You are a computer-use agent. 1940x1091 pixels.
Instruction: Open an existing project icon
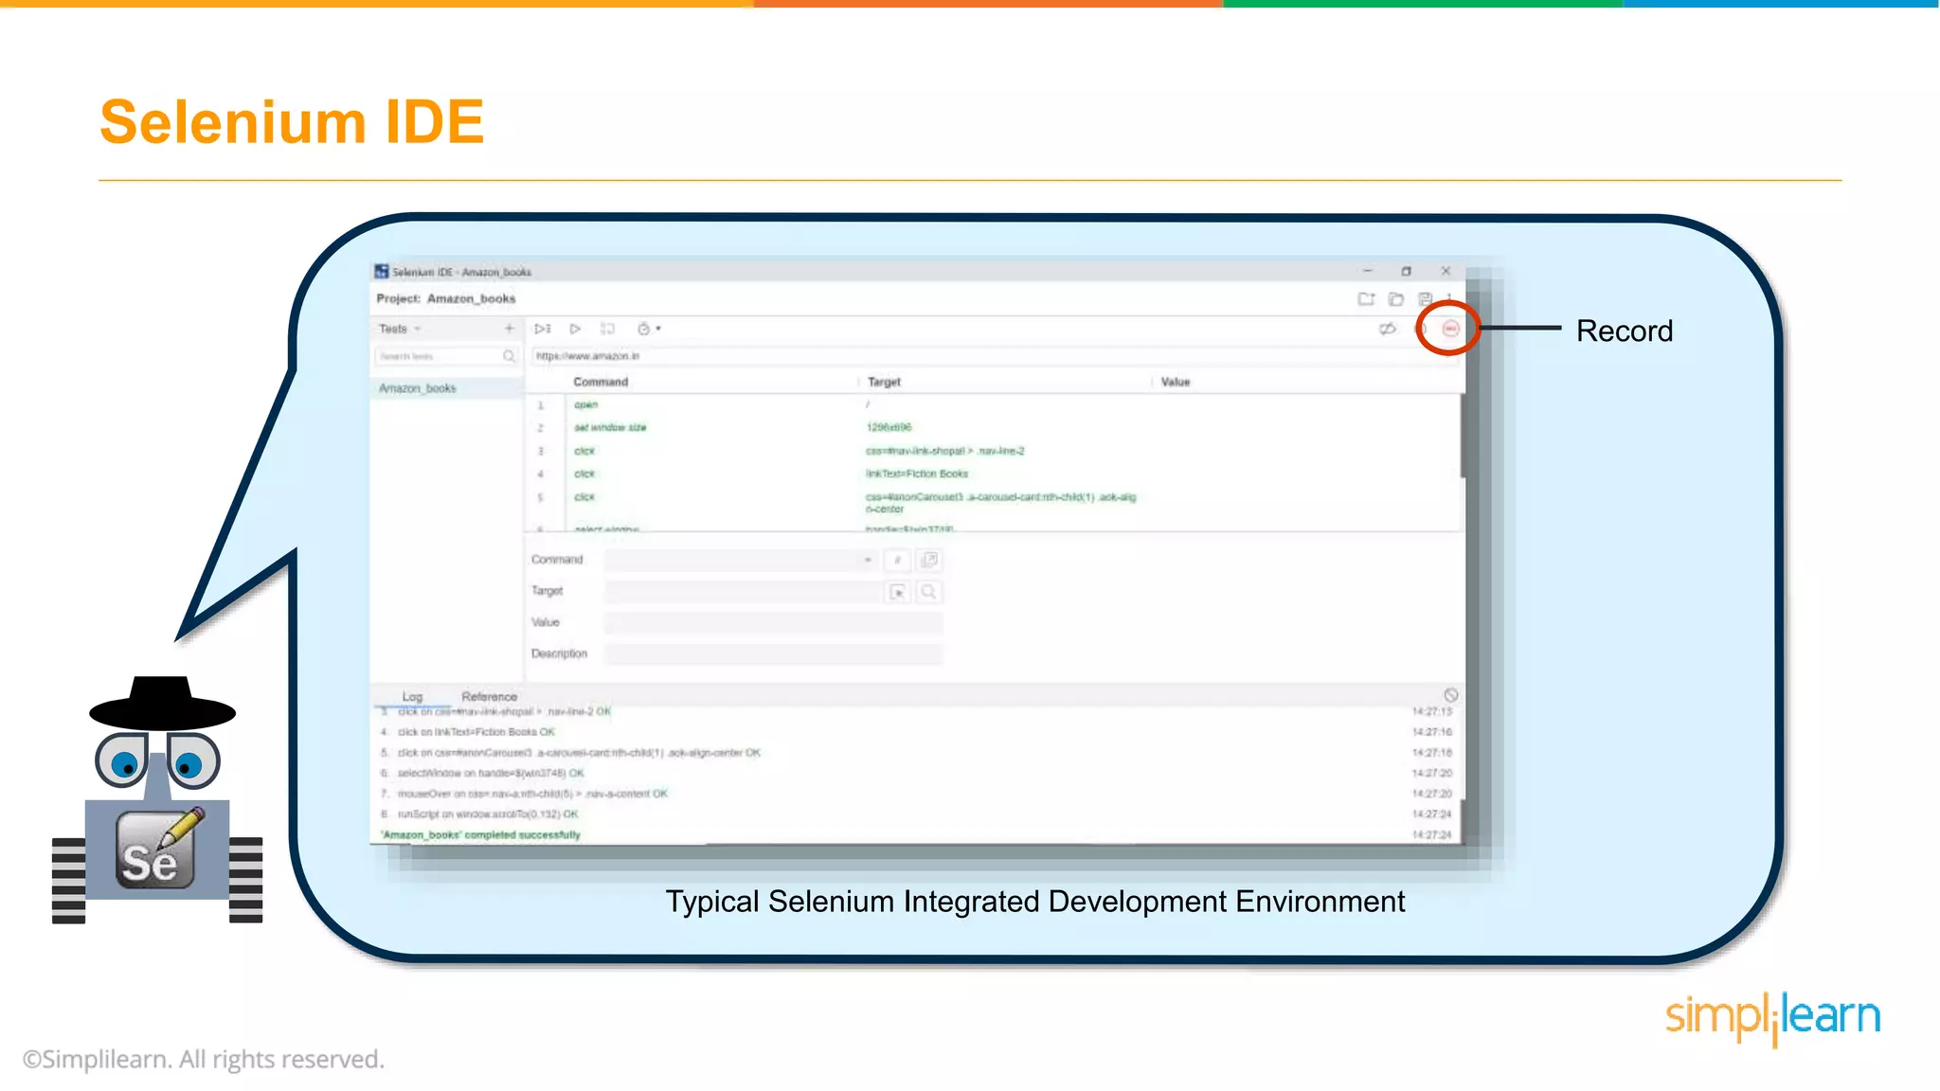1395,298
